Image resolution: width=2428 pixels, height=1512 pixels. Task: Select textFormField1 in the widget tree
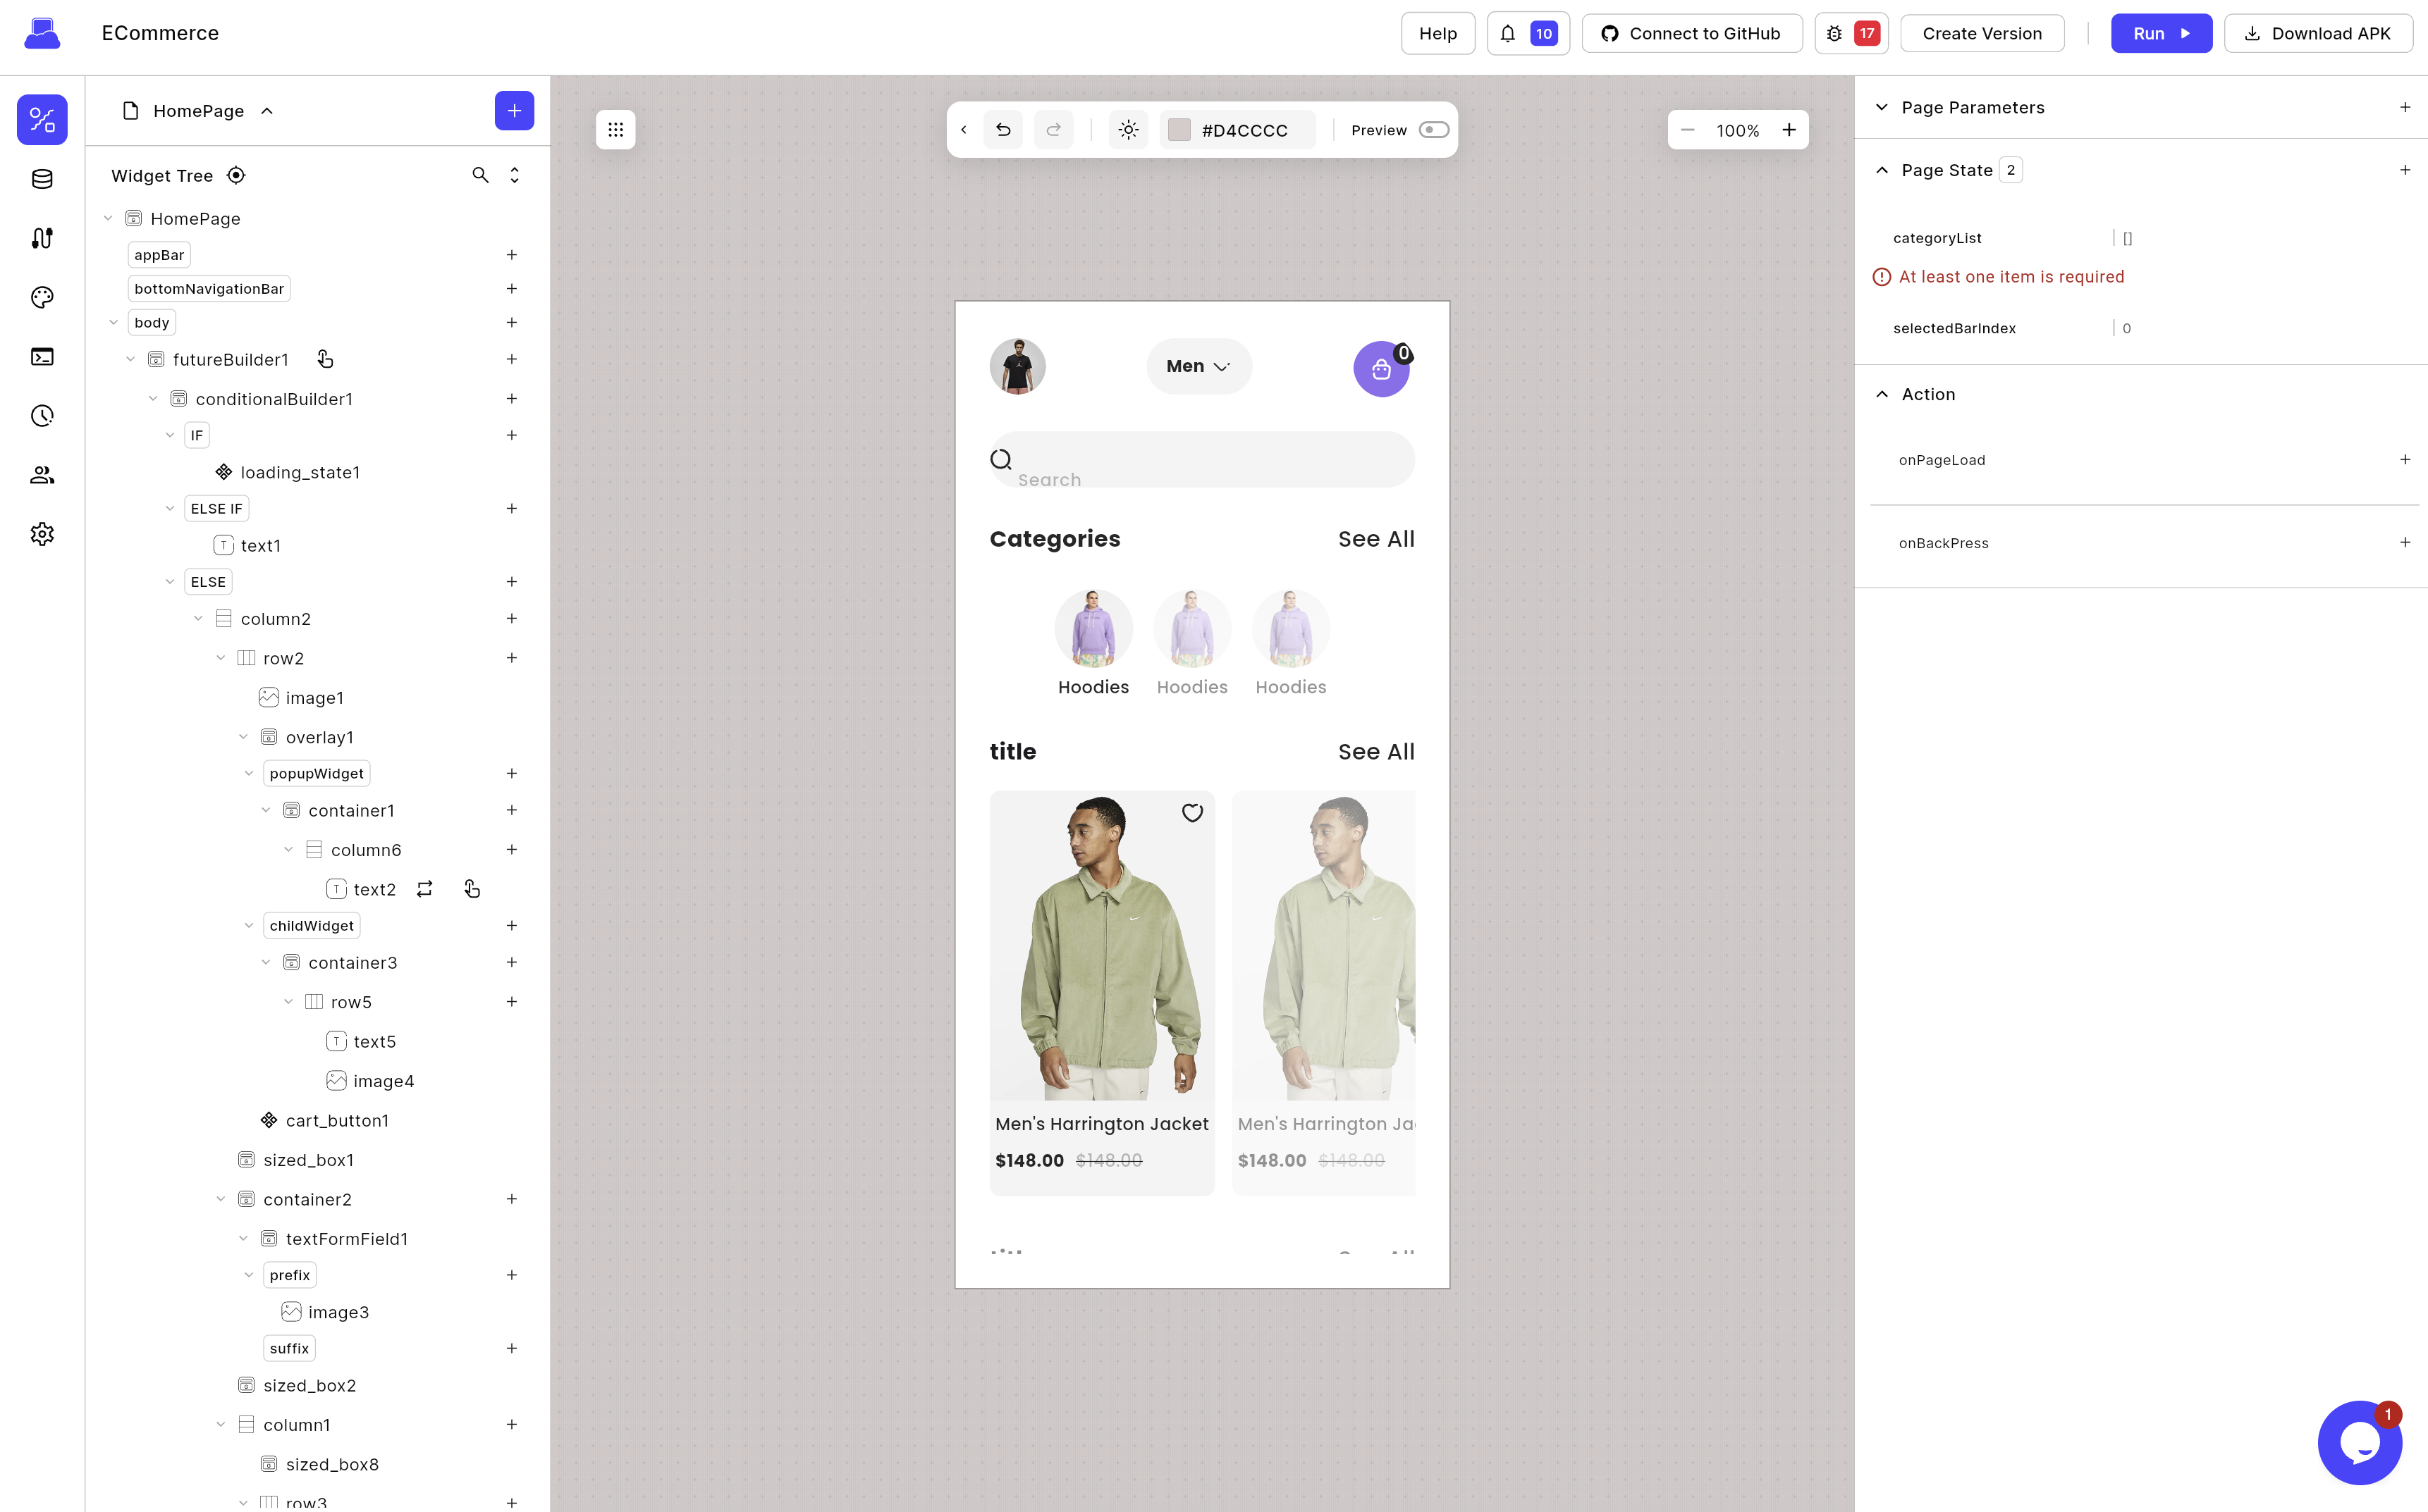[x=346, y=1239]
